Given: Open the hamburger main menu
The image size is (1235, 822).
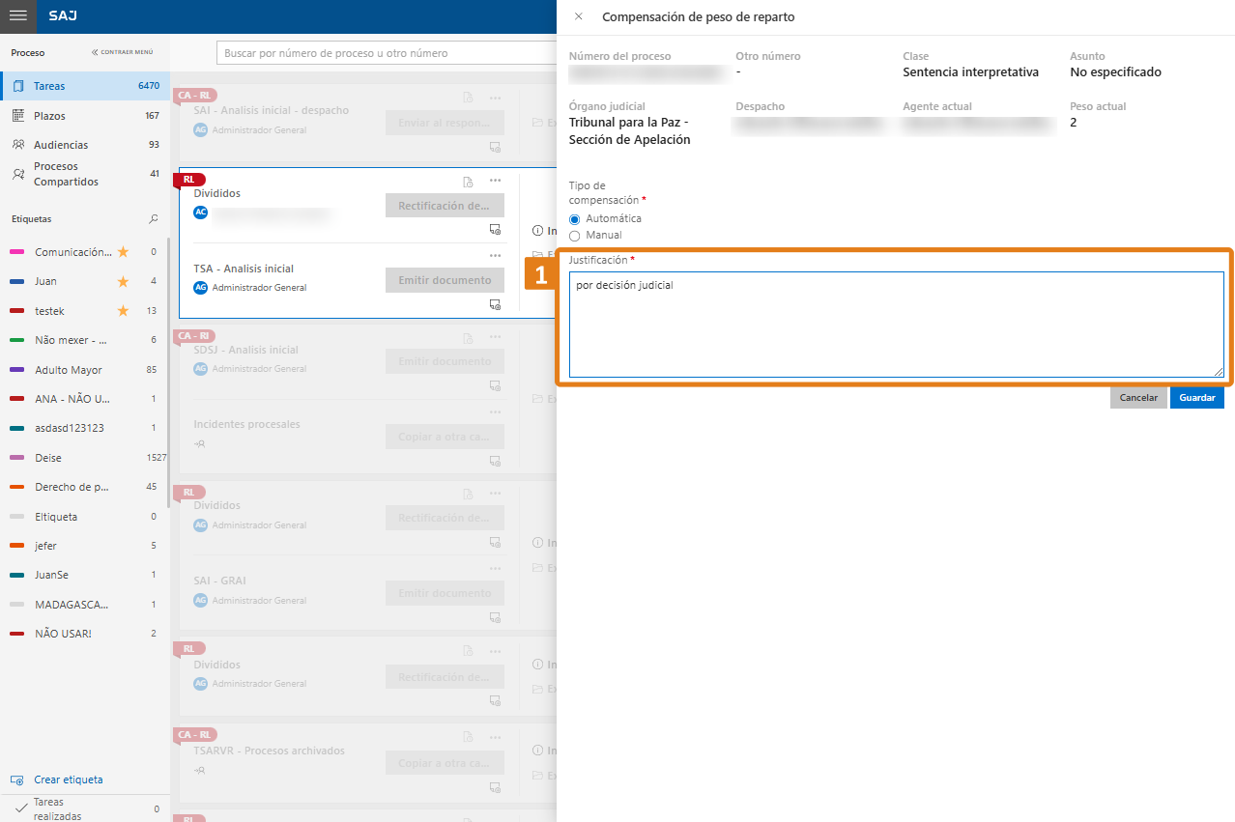Looking at the screenshot, I should tap(17, 16).
